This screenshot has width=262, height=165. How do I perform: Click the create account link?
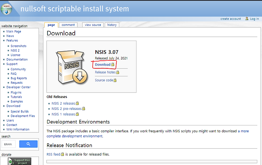231,19
